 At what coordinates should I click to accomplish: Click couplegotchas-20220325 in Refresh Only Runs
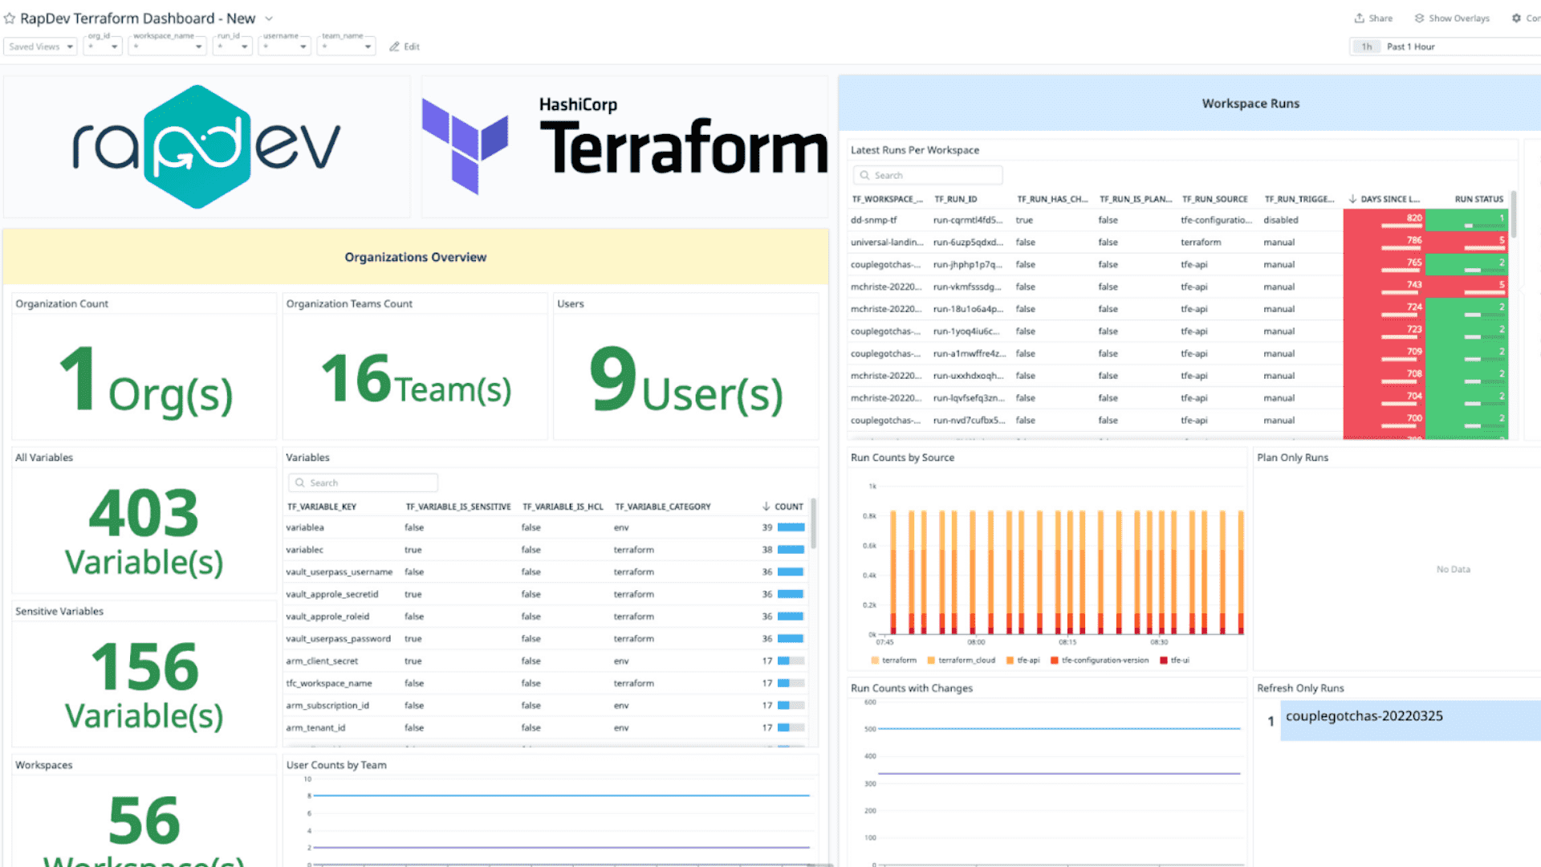pyautogui.click(x=1364, y=716)
